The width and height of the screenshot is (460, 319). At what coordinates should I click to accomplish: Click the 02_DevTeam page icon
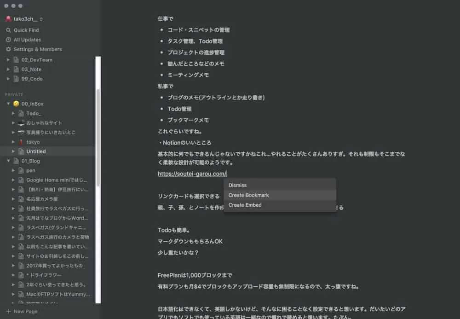pyautogui.click(x=16, y=60)
